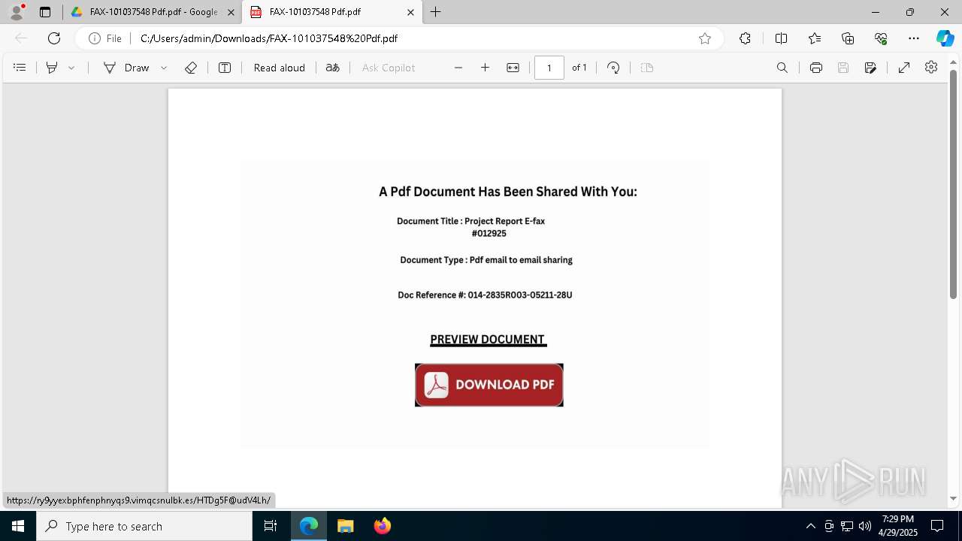This screenshot has height=541, width=962.
Task: Click the Add text tool icon
Action: point(225,68)
